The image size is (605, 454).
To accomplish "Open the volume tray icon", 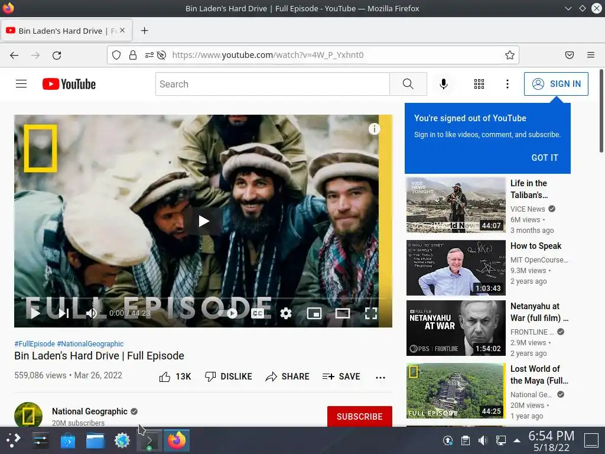I will (x=483, y=440).
